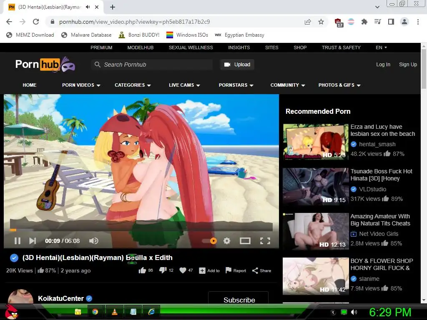Dislike the video with thumbs down 12
Viewport: 427px width, 320px height.
coord(166,270)
